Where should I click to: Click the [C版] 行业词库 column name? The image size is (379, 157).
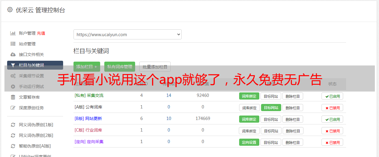(88, 130)
